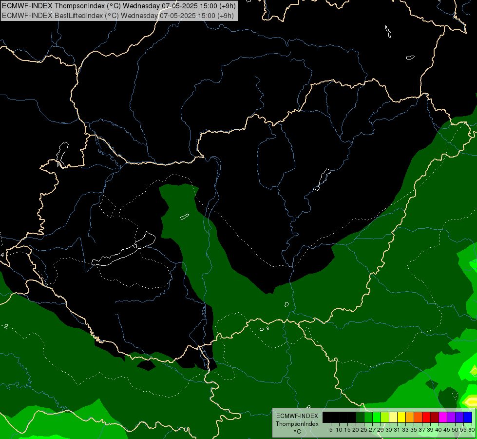Click the legend tick label '33'
Viewport: 477px width, 439px height.
(405, 430)
